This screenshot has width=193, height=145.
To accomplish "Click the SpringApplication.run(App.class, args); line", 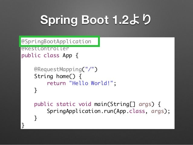I will point(108,111).
